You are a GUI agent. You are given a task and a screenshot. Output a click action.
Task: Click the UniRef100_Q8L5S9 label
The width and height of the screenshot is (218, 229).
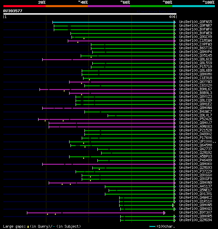pos(196,63)
